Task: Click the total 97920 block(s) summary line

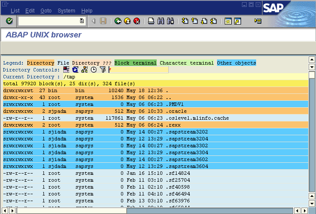Action: [x=155, y=84]
